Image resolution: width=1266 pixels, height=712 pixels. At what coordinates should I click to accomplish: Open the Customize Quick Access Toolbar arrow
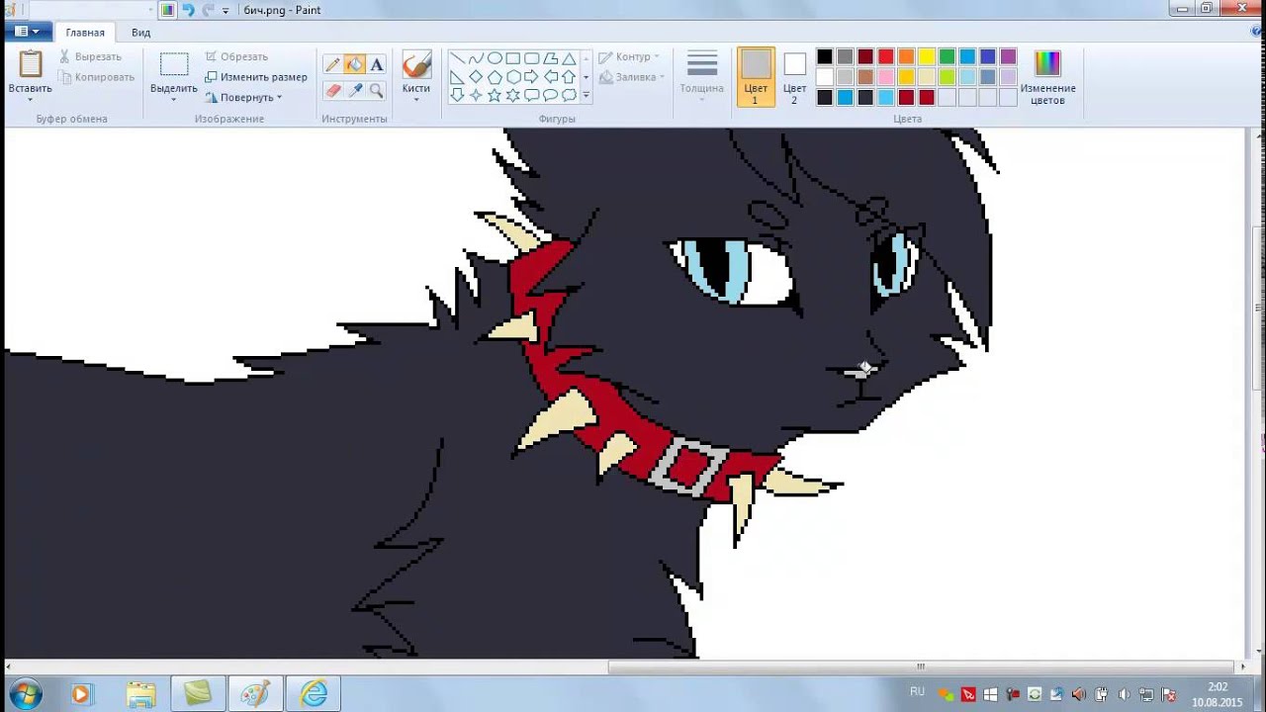226,10
